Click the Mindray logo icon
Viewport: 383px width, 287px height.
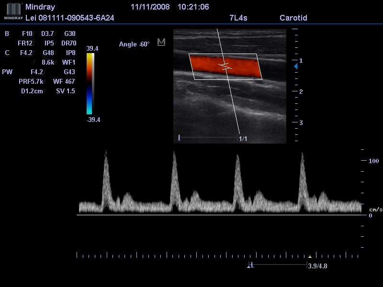pos(13,11)
